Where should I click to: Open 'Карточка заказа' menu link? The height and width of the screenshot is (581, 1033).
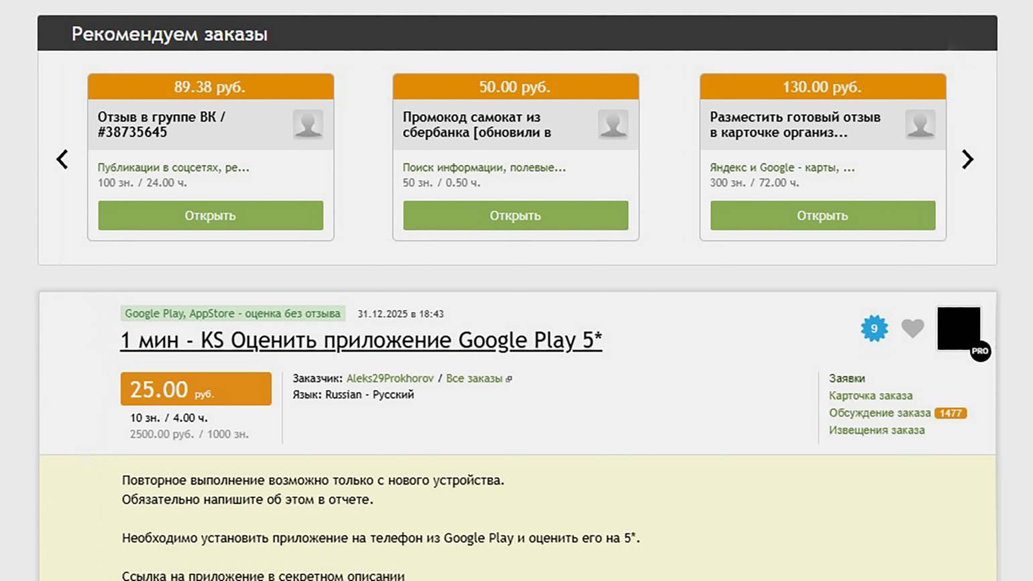[870, 396]
